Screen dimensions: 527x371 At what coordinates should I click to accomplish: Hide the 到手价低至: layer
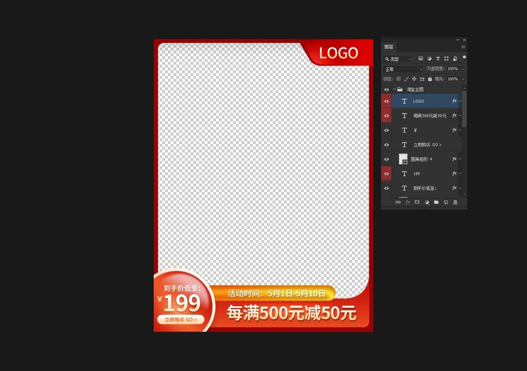pyautogui.click(x=386, y=188)
